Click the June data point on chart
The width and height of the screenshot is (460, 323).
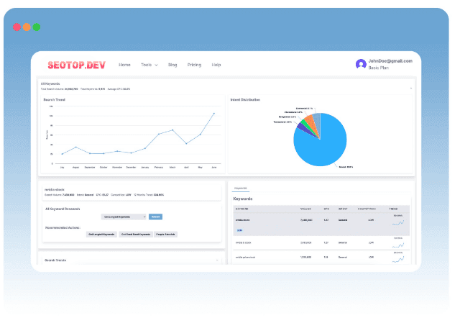(x=214, y=113)
